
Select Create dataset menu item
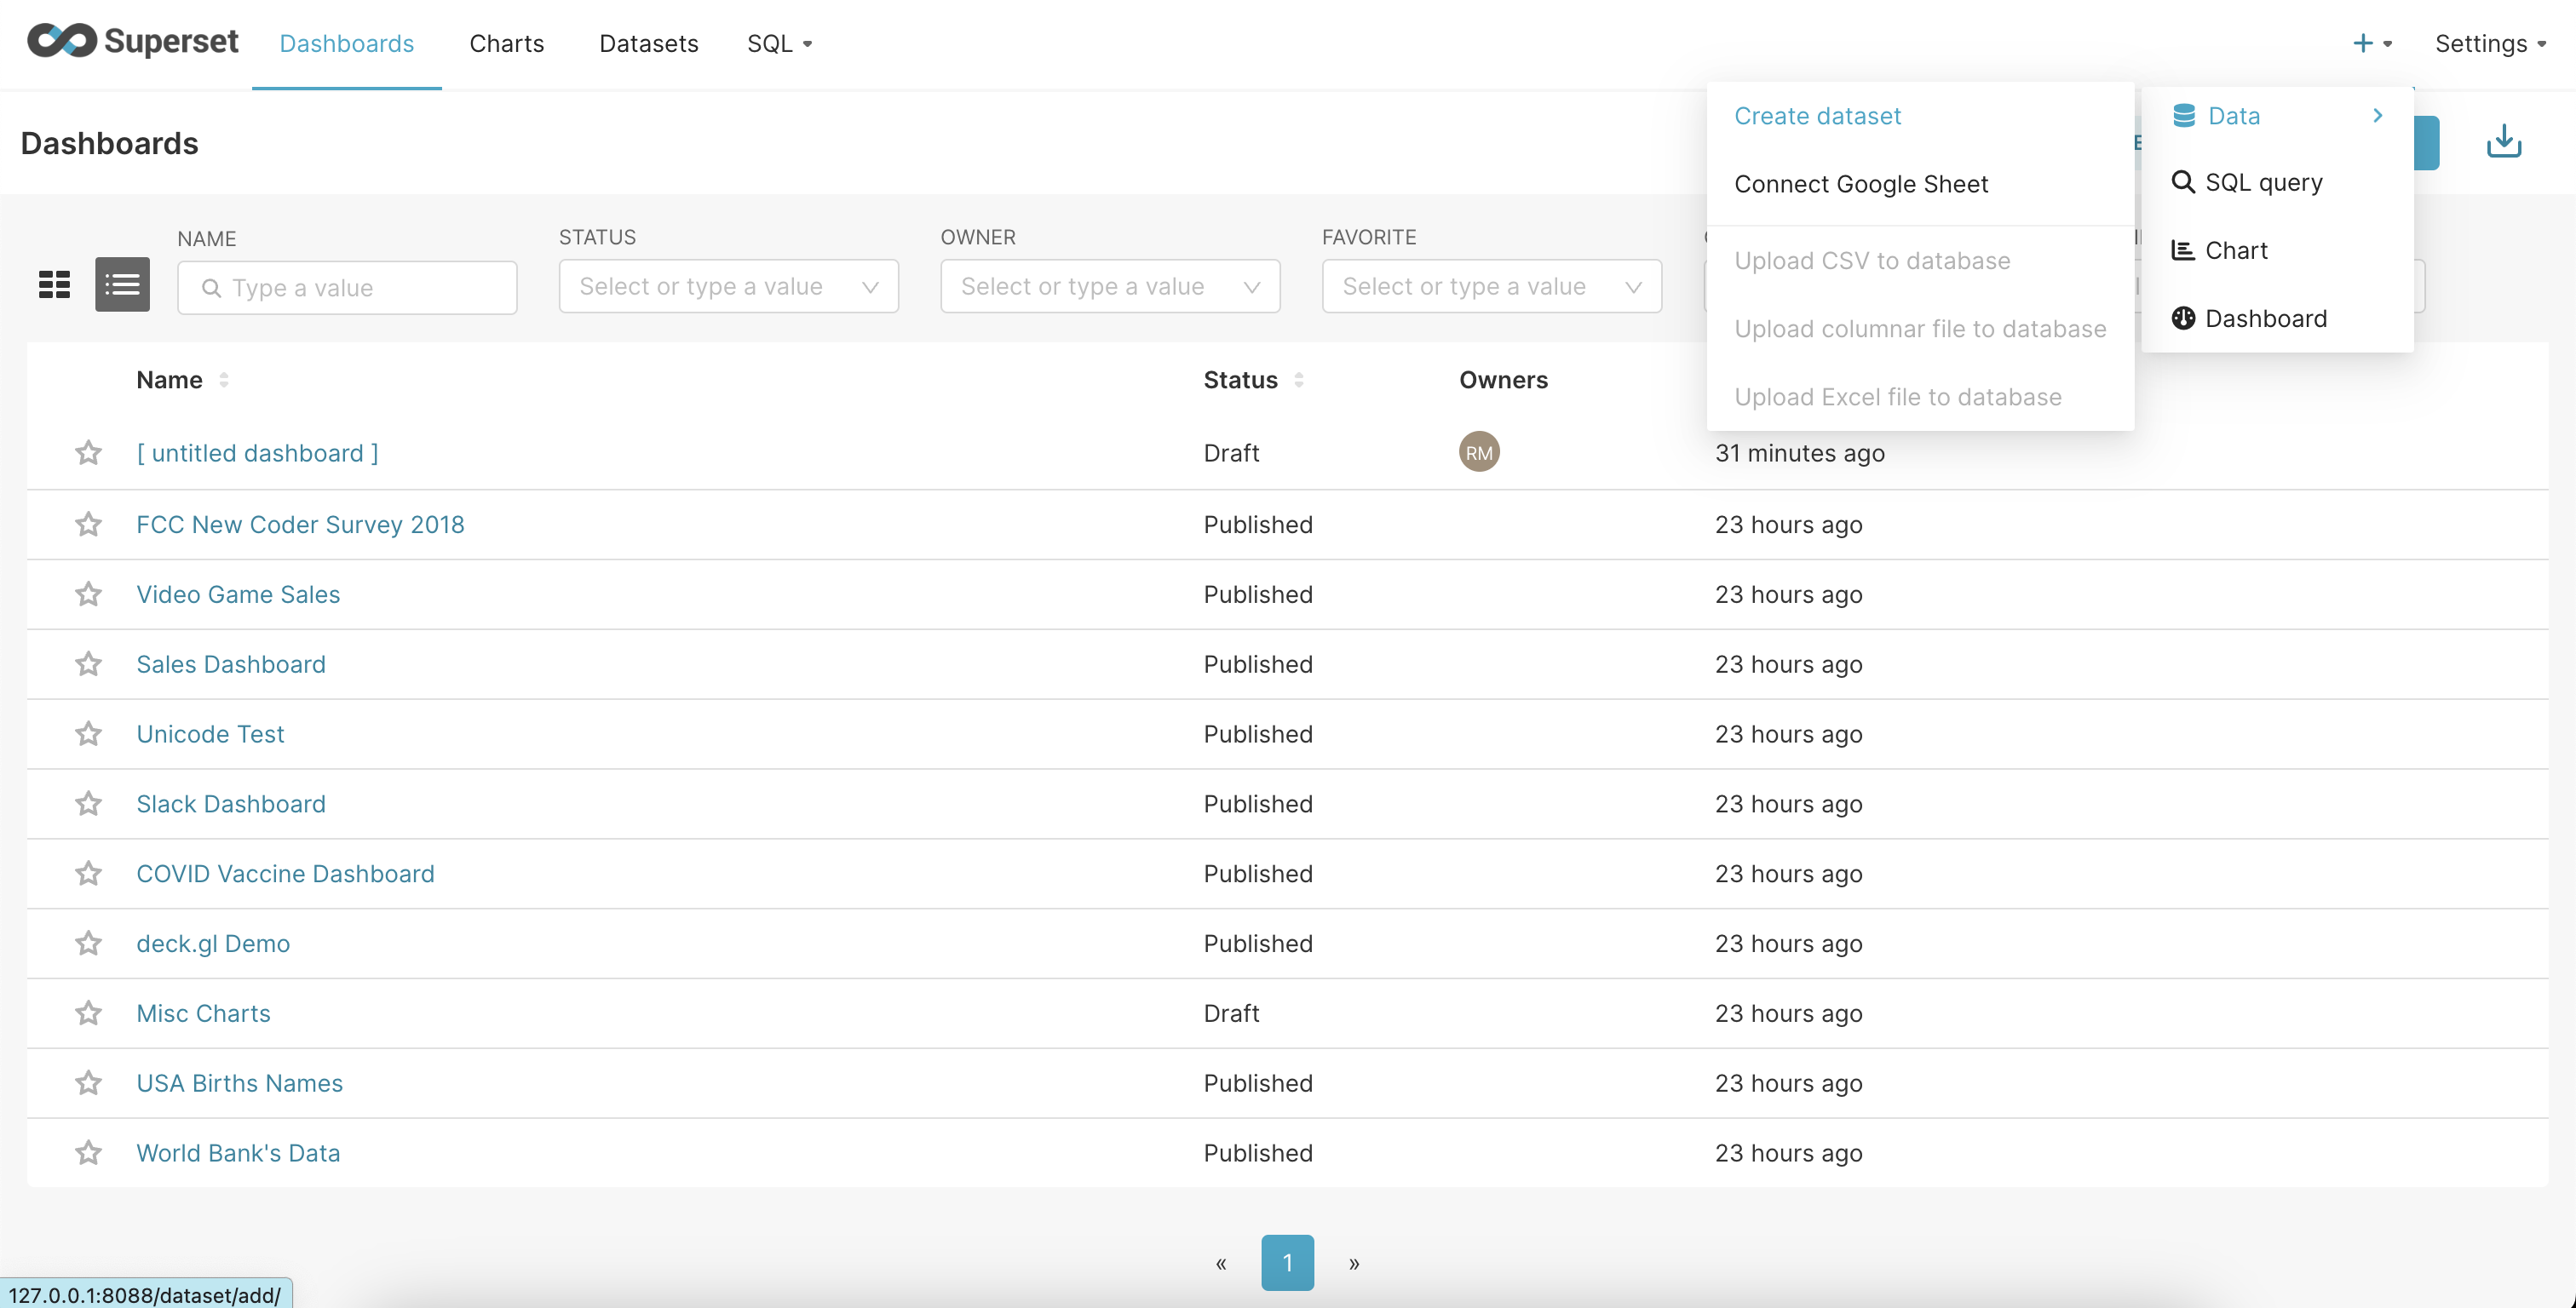coord(1817,116)
